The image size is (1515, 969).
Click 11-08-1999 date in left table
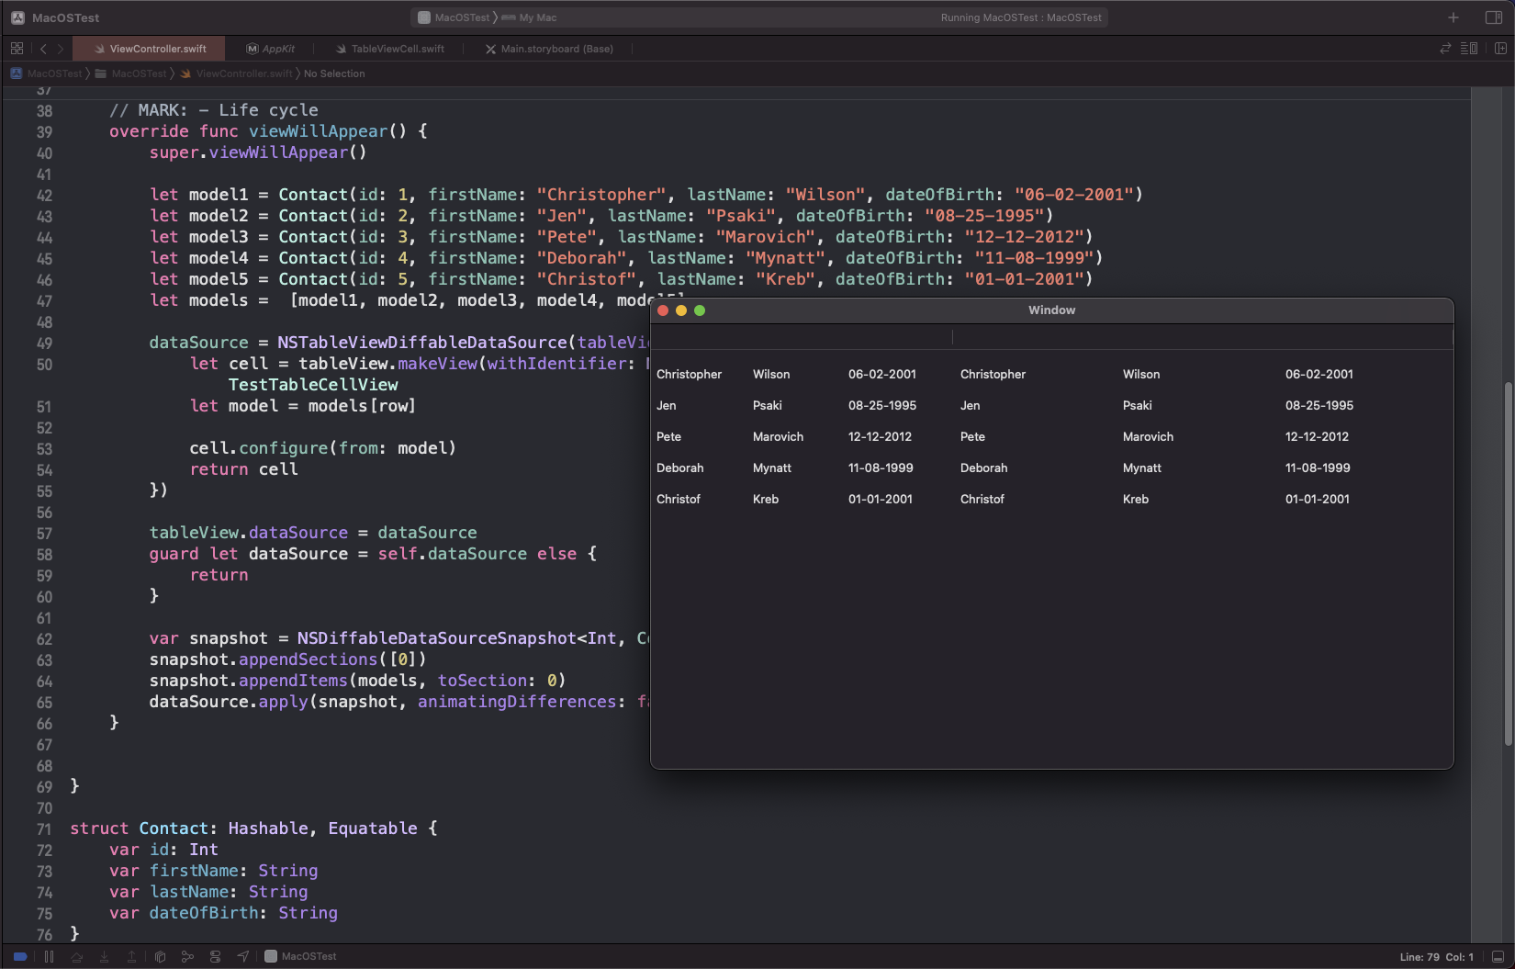(881, 468)
